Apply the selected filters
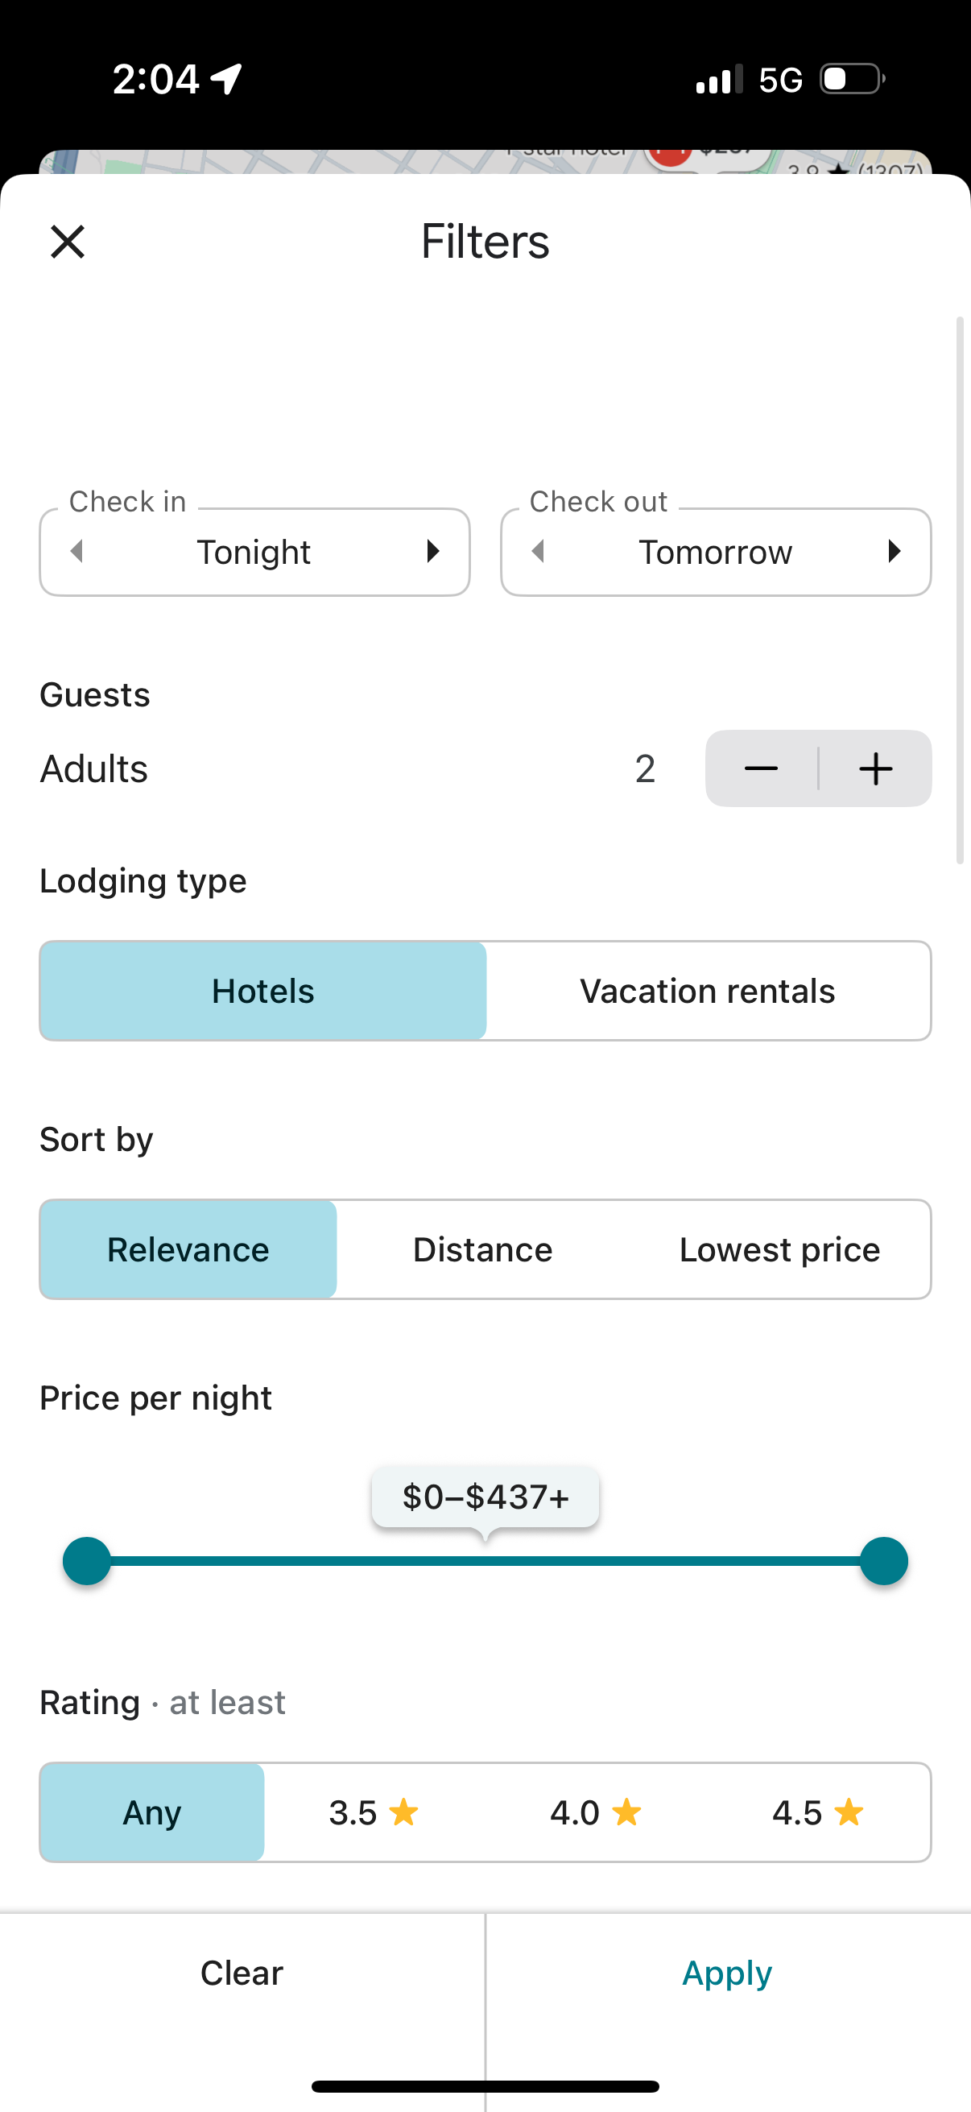 pyautogui.click(x=728, y=1973)
